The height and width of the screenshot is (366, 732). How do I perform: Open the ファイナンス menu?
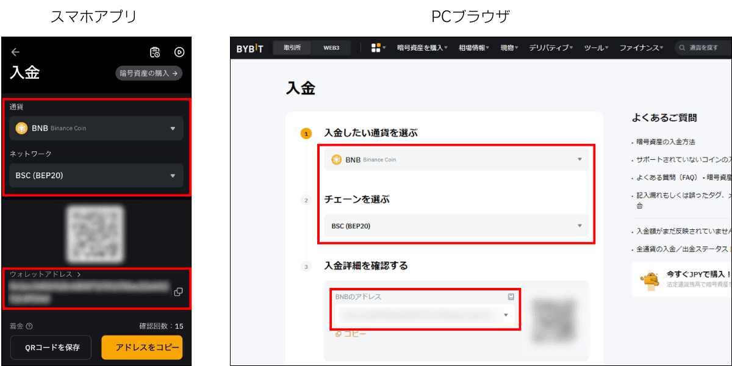pos(642,47)
